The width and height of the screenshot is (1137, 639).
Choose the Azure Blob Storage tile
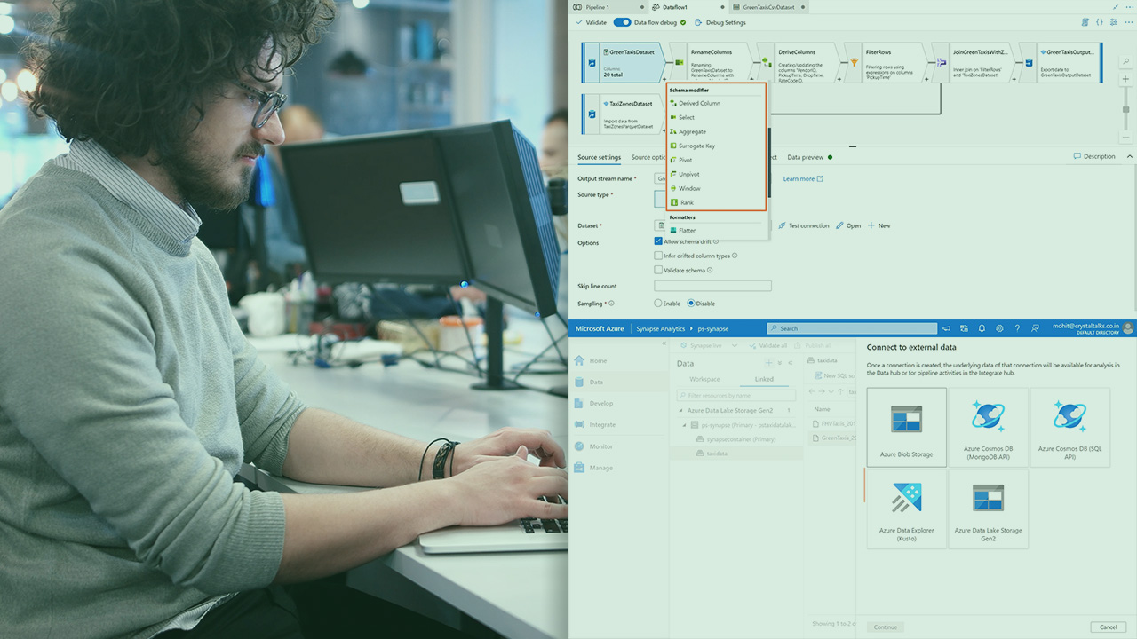click(906, 429)
